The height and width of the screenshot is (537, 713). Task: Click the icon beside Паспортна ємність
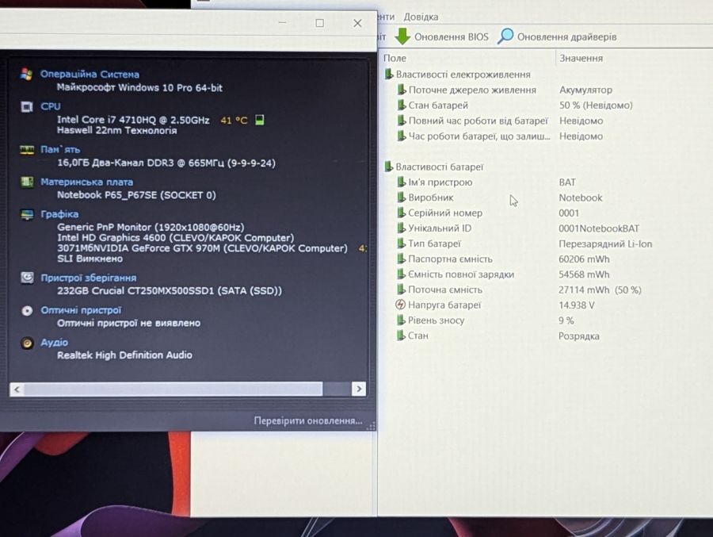click(401, 259)
